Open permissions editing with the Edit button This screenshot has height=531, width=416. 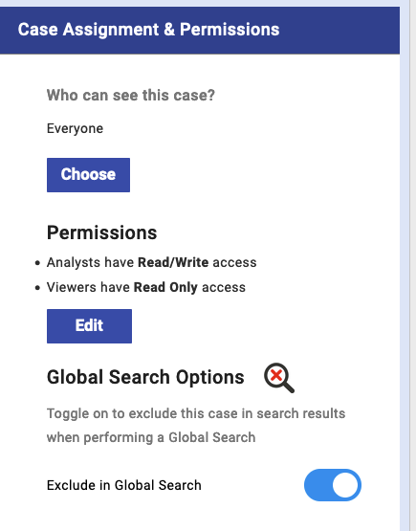89,326
